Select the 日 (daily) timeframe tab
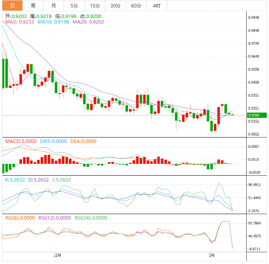This screenshot has width=269, height=264. pos(12,5)
